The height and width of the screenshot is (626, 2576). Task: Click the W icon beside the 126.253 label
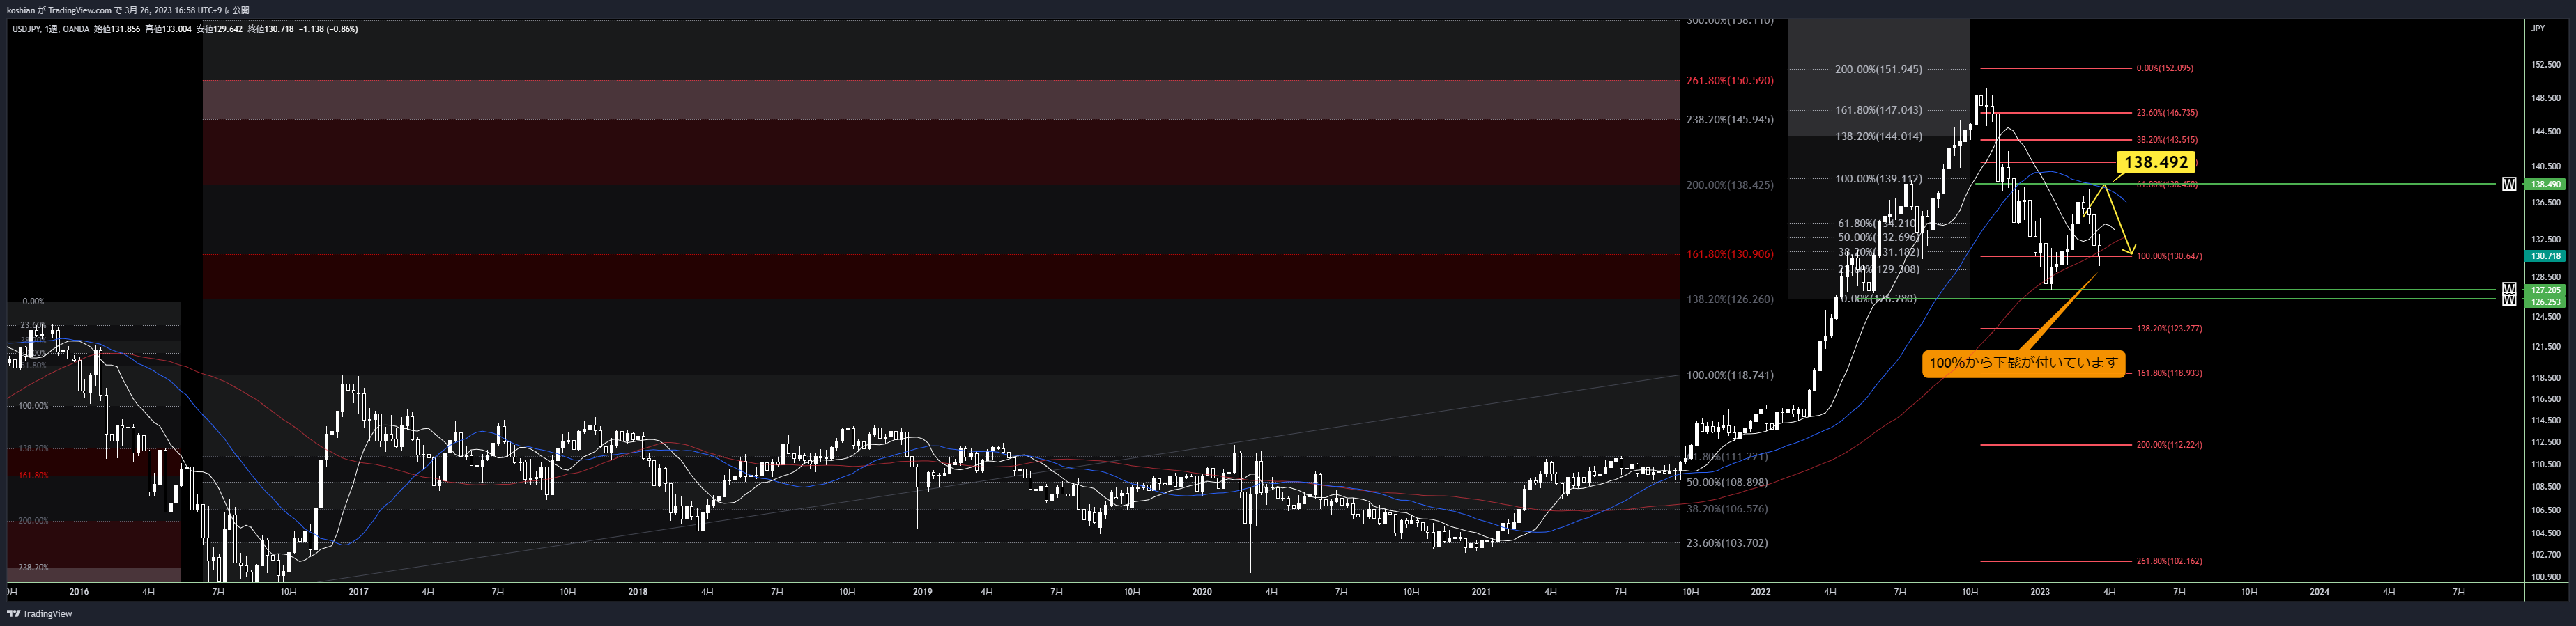(x=2509, y=299)
